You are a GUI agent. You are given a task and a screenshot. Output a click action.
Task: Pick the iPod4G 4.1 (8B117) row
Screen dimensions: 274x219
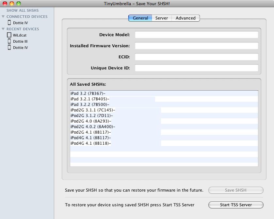coord(164,138)
